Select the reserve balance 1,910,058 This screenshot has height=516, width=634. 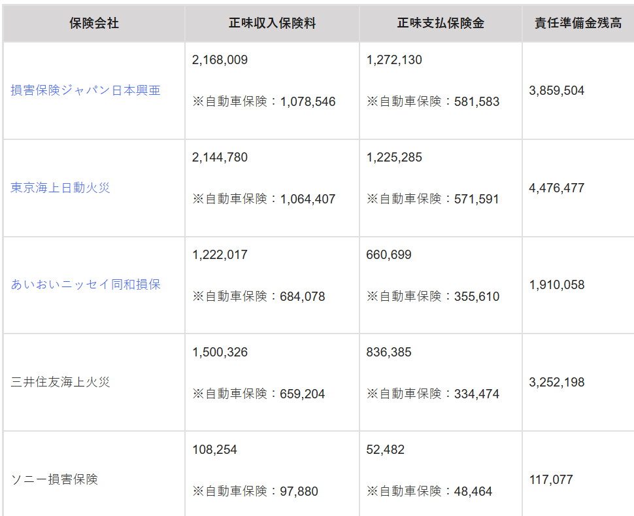557,285
